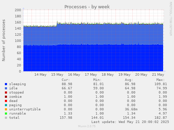Click the stopped legend color swatch
This screenshot has width=174, height=130.
click(x=6, y=93)
